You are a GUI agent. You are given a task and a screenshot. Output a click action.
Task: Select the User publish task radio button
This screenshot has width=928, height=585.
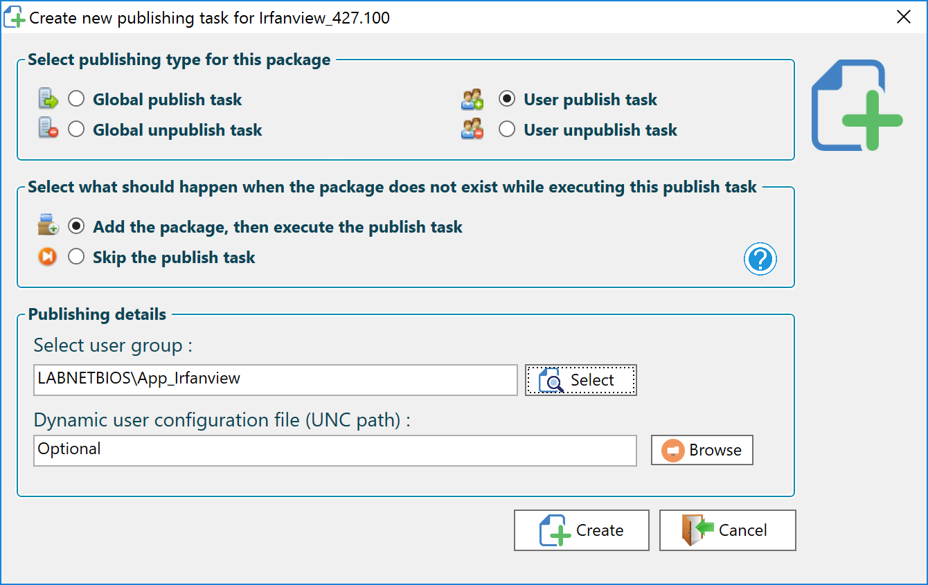(x=507, y=99)
